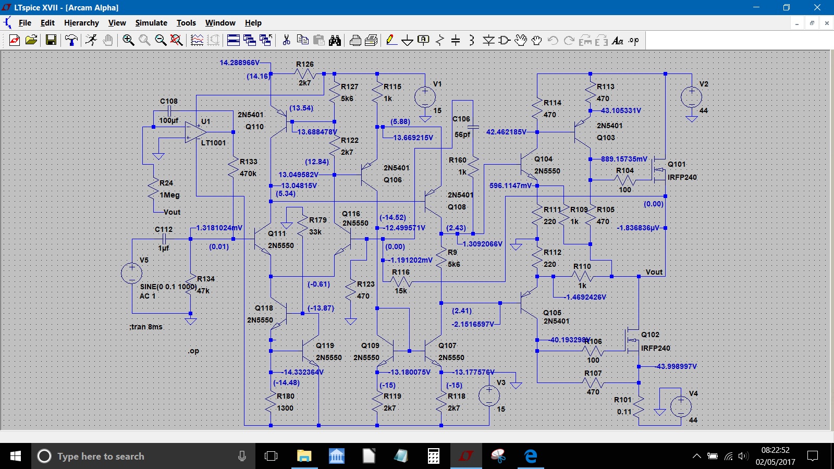
Task: Click the V5 source label
Action: point(144,260)
